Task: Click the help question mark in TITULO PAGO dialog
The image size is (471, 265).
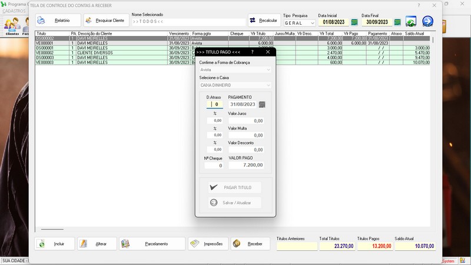Action: [253, 52]
